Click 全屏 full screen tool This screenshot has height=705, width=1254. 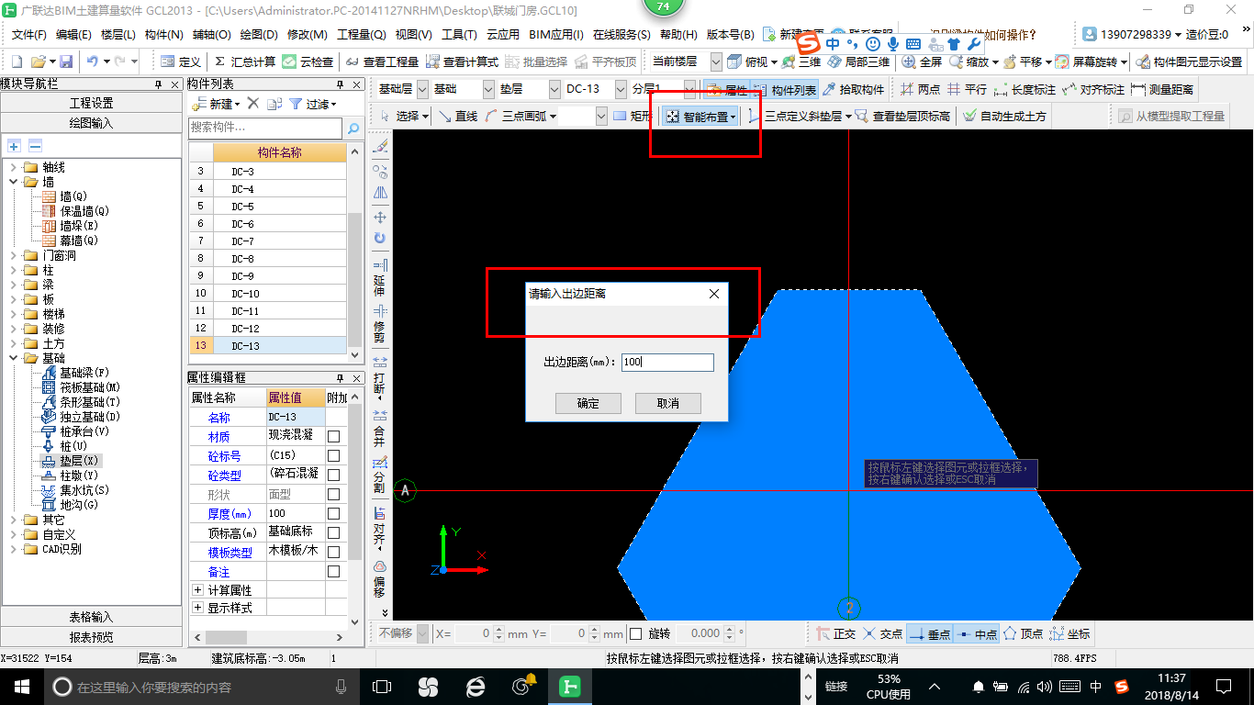(x=923, y=62)
